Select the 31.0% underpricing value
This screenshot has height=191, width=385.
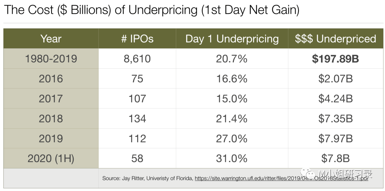232,158
